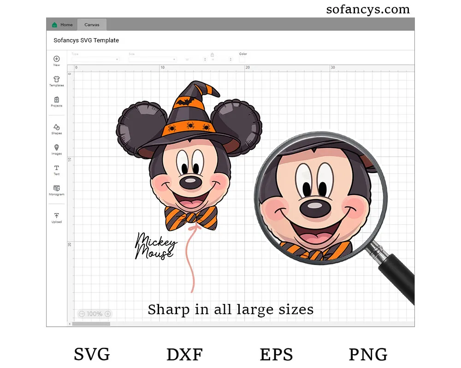The height and width of the screenshot is (368, 461).
Task: Click the PNG format label
Action: (x=368, y=354)
